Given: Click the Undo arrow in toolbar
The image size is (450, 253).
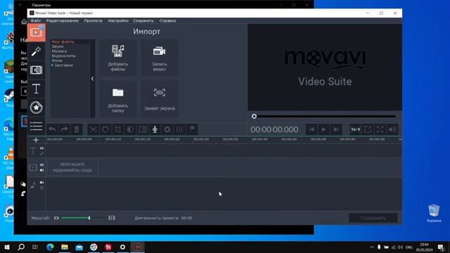Looking at the screenshot, I should point(52,129).
